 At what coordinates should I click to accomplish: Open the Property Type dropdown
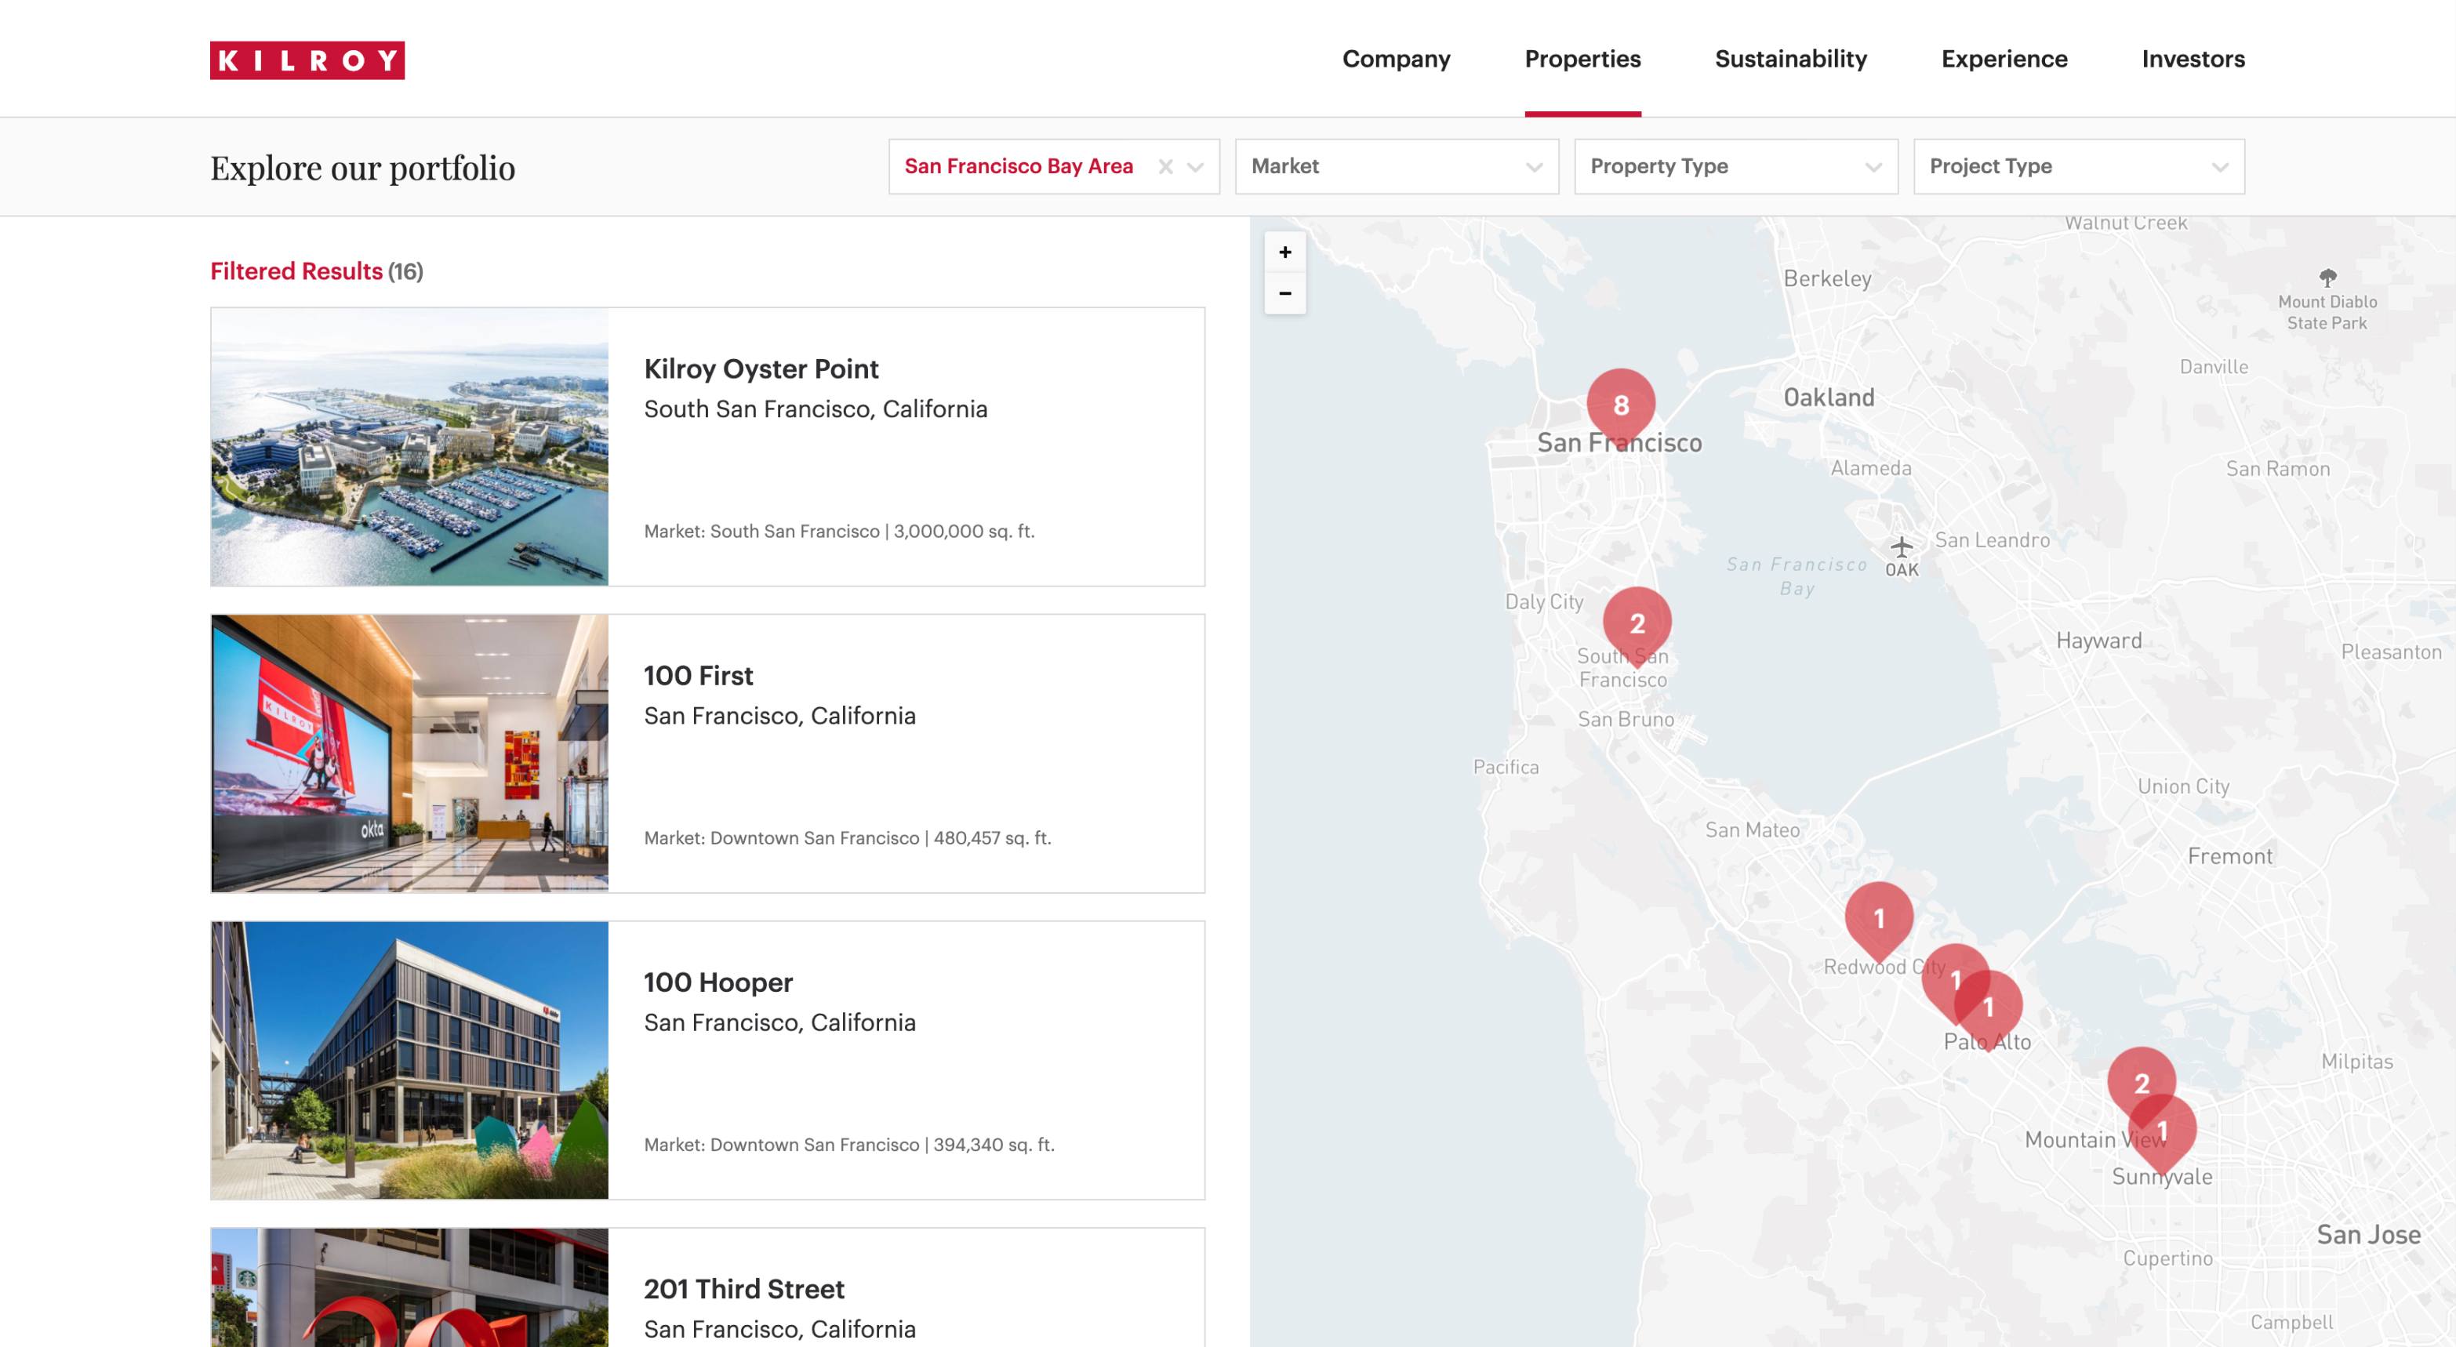point(1735,167)
